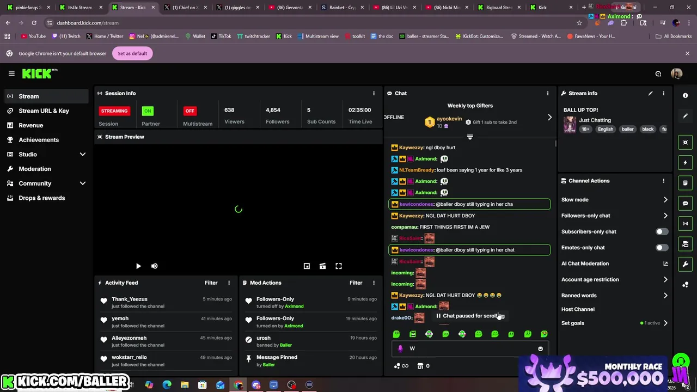Screen dimensions: 697x392
Task: Open YouTube bookmark in bookmarks bar
Action: [x=33, y=36]
